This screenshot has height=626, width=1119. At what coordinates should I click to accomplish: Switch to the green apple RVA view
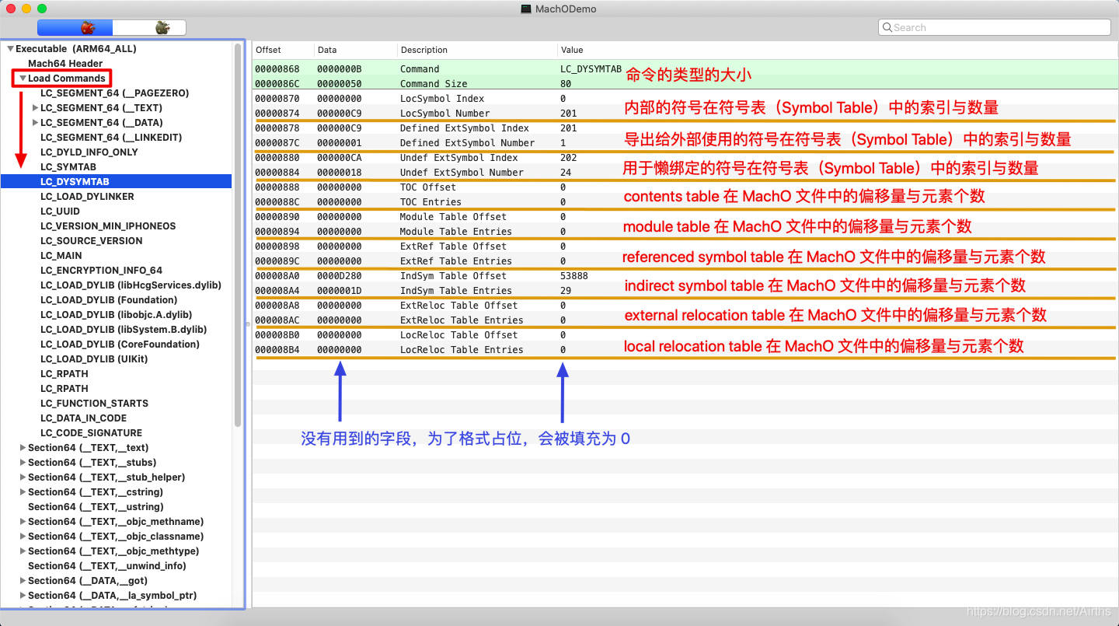pos(149,28)
